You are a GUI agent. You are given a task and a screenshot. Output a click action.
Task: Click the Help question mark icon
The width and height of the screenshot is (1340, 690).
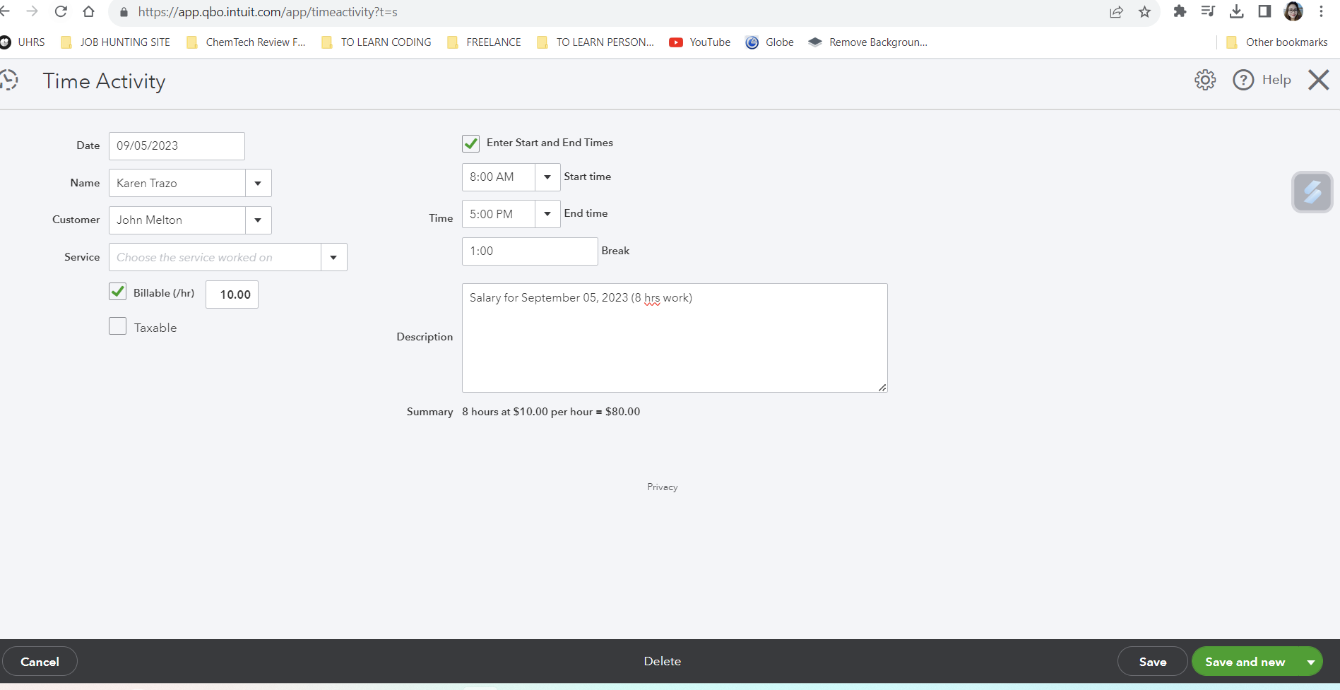(x=1243, y=80)
